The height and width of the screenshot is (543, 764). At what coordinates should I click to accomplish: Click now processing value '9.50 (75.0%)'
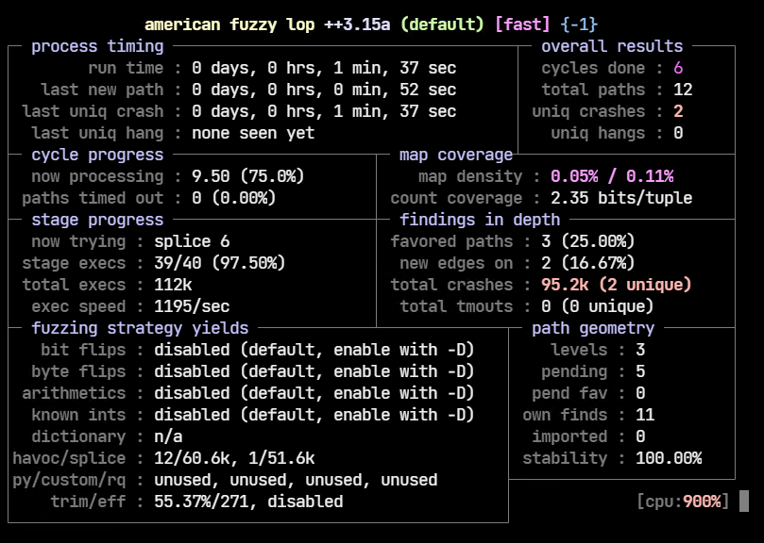(x=248, y=176)
